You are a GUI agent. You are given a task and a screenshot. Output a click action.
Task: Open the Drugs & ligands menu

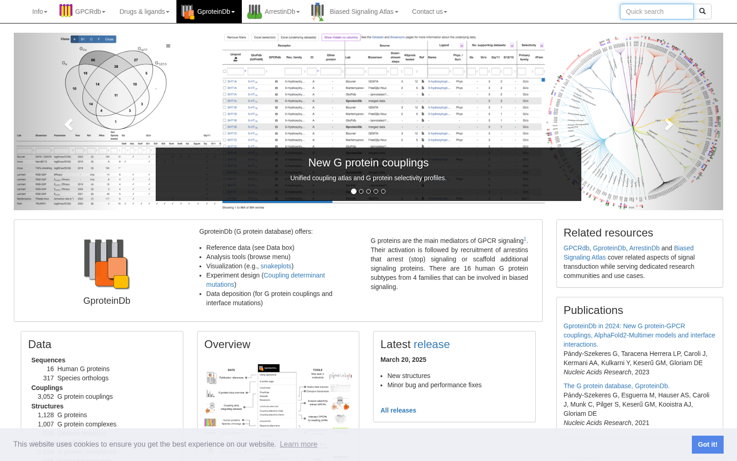coord(144,12)
